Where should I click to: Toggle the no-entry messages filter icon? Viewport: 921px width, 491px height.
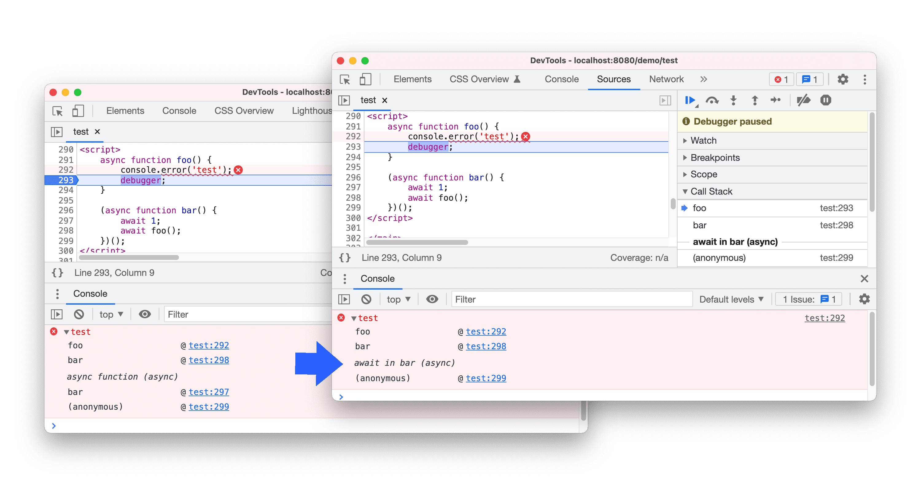click(366, 299)
